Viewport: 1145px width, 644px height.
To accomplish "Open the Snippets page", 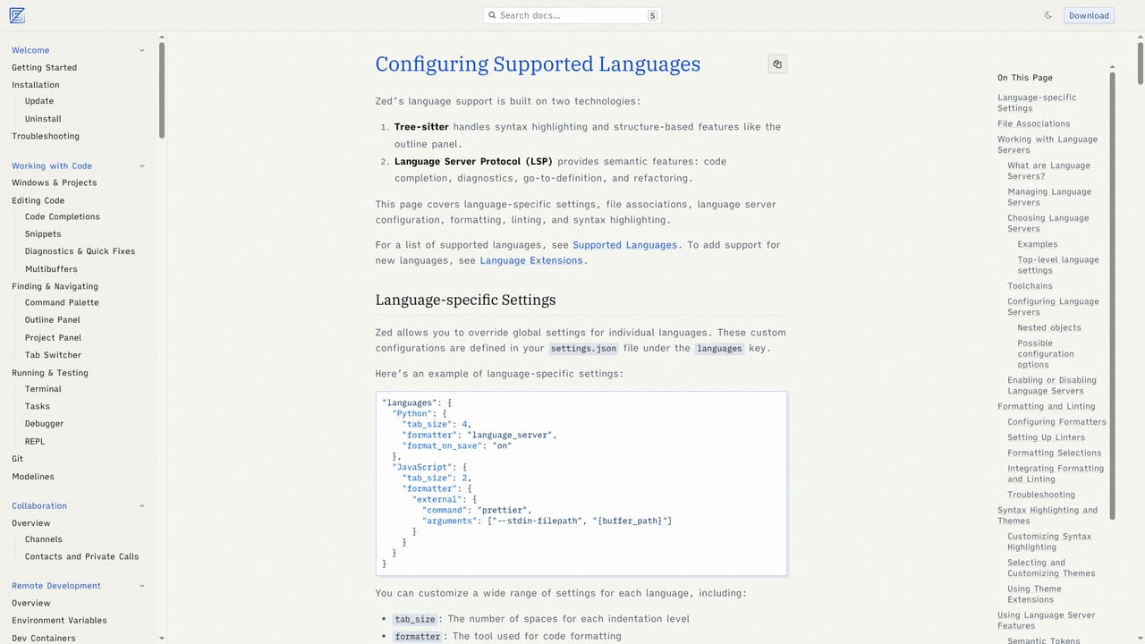I will 43,233.
